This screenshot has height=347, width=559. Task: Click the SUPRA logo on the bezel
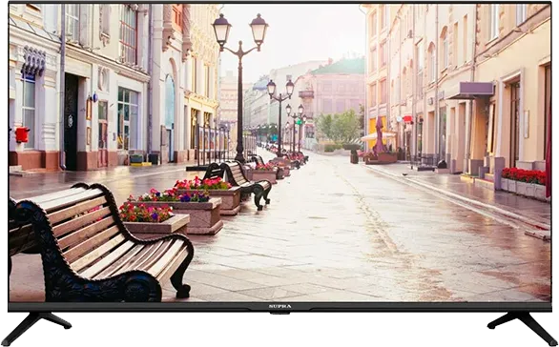click(279, 306)
